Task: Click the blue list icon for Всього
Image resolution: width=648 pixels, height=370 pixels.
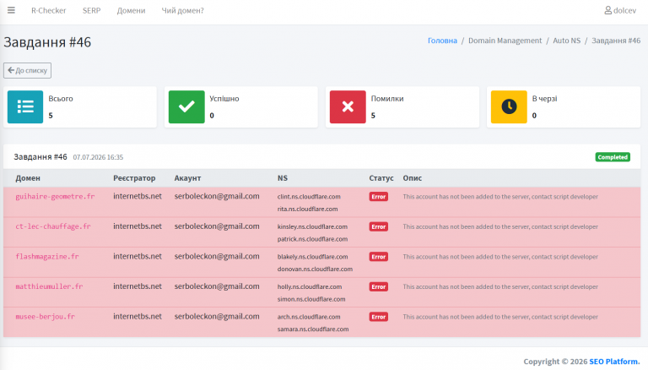Action: 25,106
